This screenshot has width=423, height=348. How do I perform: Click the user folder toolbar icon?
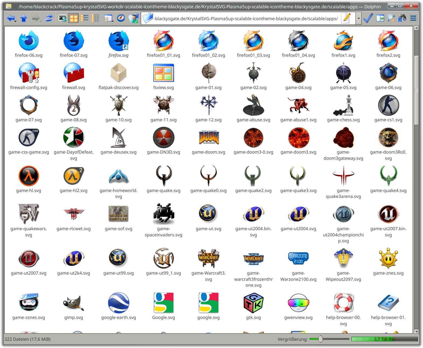point(133,18)
